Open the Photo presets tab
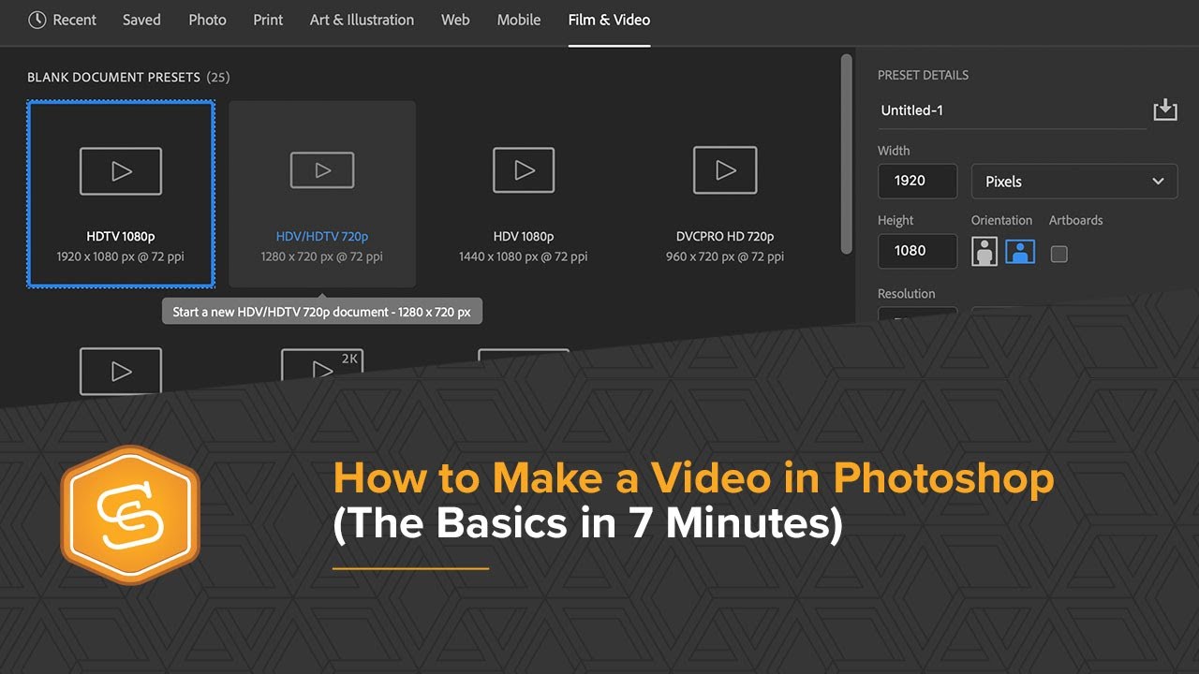 click(x=207, y=20)
